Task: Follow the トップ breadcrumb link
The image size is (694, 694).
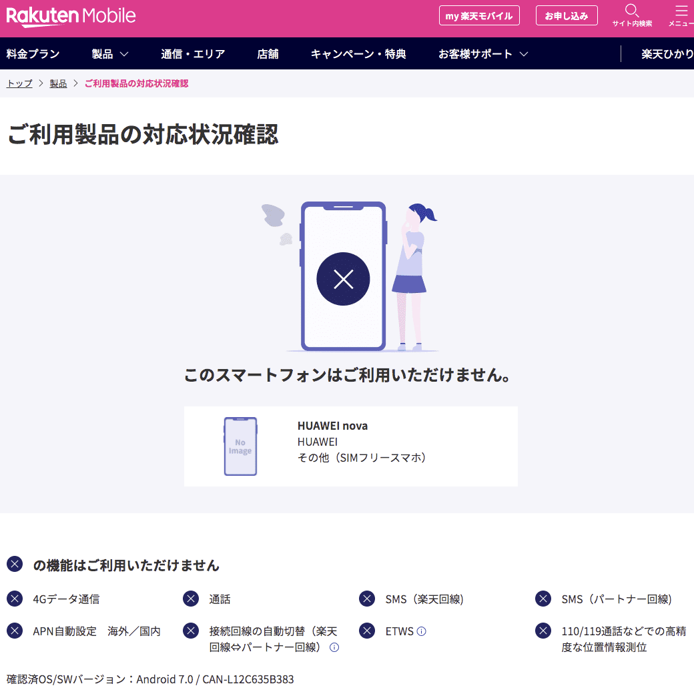Action: (19, 83)
